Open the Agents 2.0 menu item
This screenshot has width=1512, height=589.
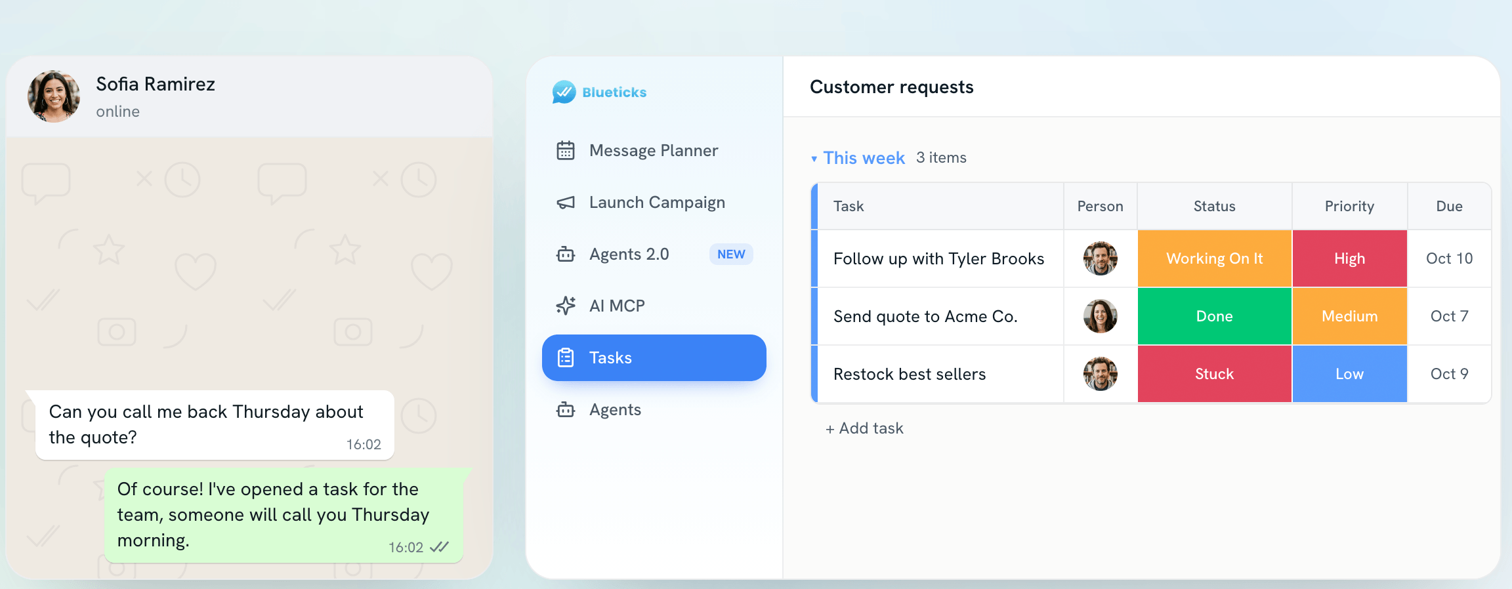click(x=654, y=254)
